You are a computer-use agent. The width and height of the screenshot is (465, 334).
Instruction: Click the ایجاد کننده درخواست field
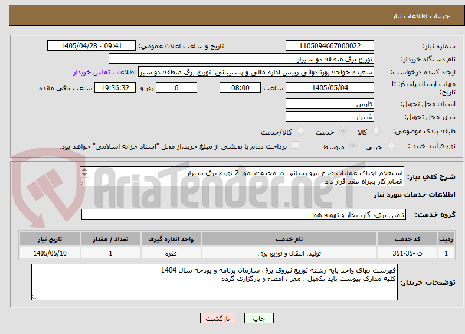pyautogui.click(x=256, y=72)
